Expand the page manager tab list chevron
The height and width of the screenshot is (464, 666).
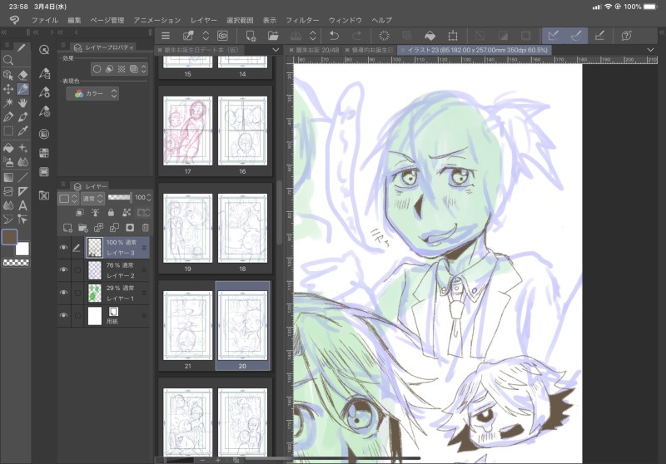click(x=276, y=50)
